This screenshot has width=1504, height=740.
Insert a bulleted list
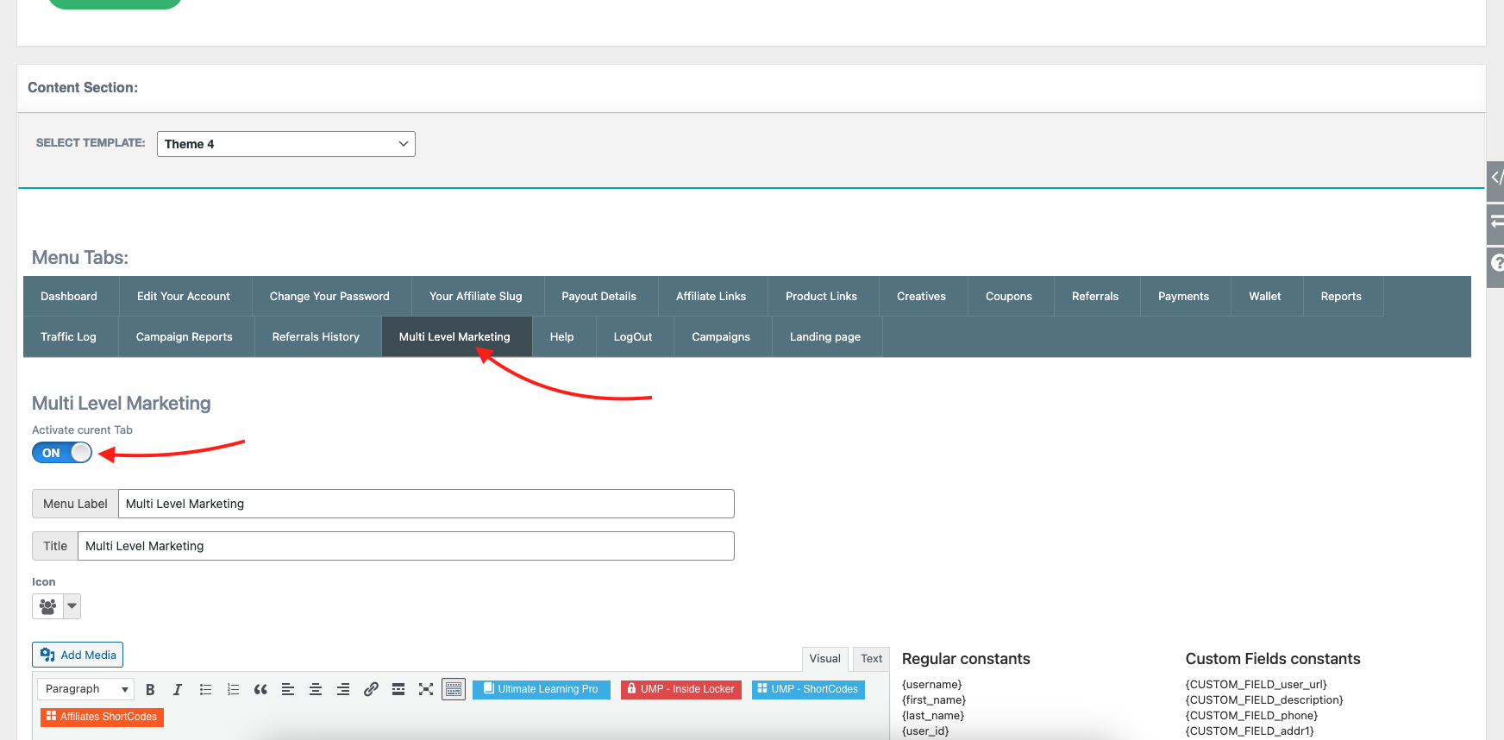pos(205,689)
